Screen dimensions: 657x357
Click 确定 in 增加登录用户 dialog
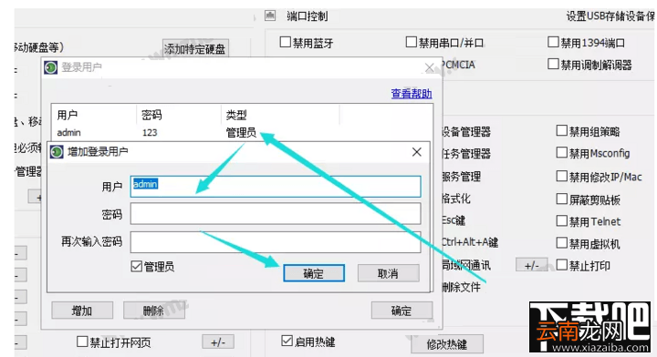click(314, 273)
